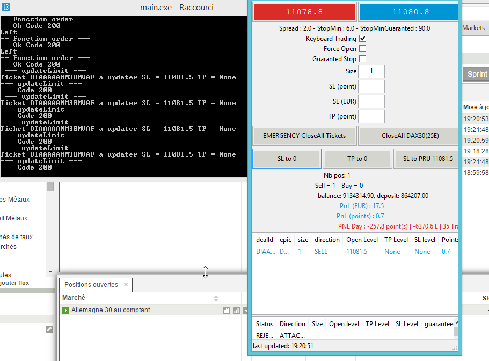Viewport: 489px width, 361px height.
Task: Click the blue buy price 11080.8 button
Action: pyautogui.click(x=409, y=12)
